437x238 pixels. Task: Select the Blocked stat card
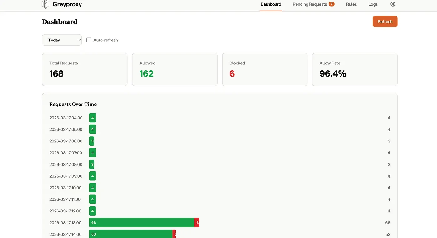pyautogui.click(x=264, y=69)
